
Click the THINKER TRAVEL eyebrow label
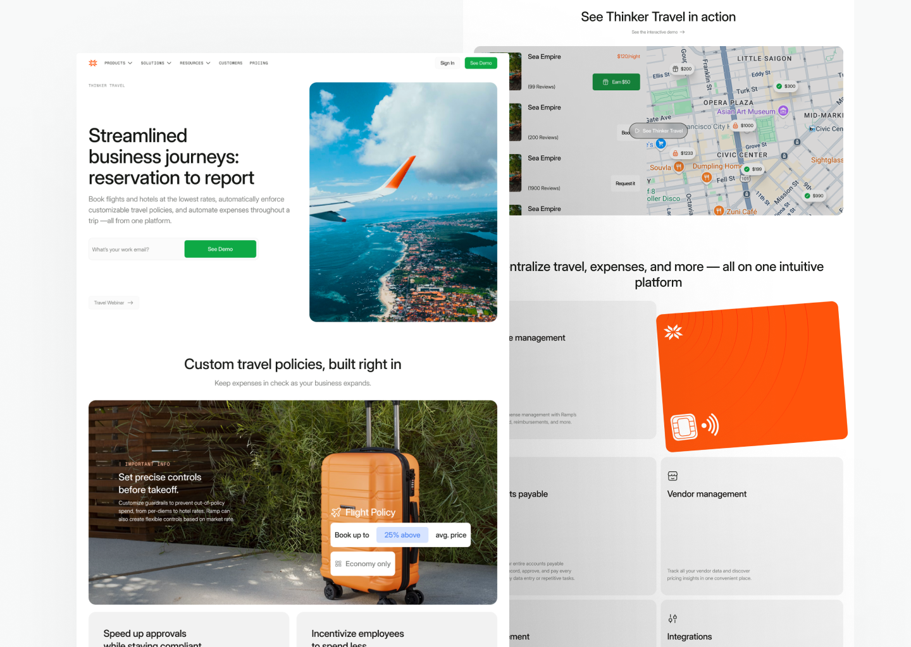point(107,85)
